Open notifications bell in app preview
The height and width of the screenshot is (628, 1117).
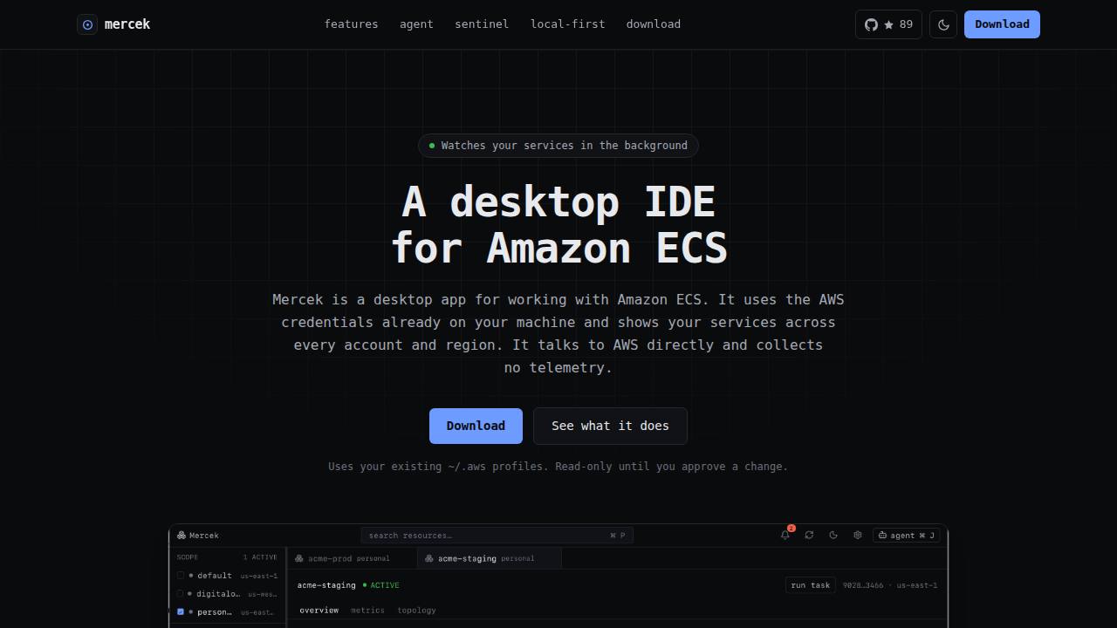point(785,535)
